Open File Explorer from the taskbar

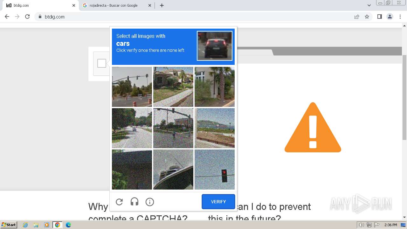[x=36, y=225]
